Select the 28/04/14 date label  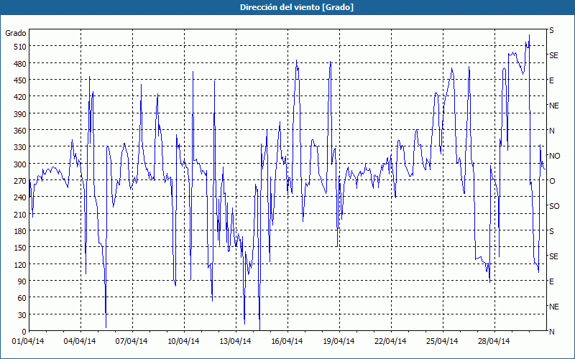pos(494,341)
